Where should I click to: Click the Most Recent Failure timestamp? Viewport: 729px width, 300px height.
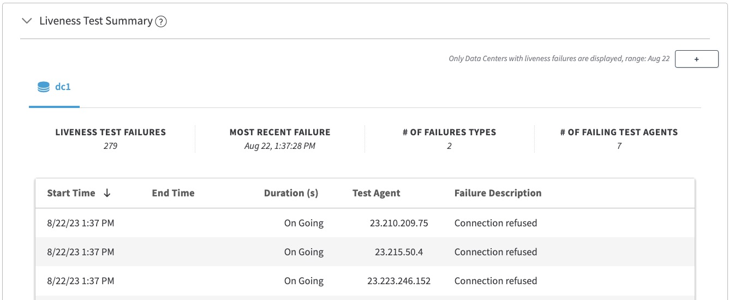(x=279, y=146)
